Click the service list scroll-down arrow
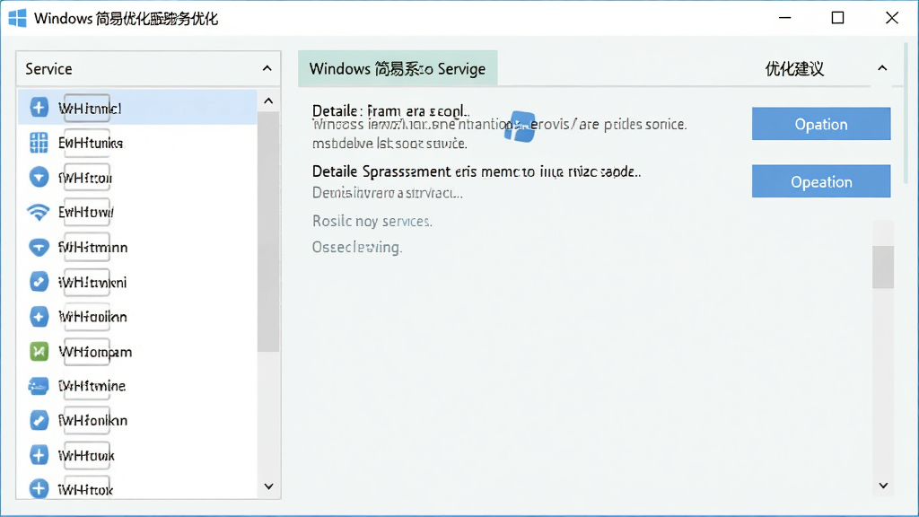 pyautogui.click(x=268, y=486)
